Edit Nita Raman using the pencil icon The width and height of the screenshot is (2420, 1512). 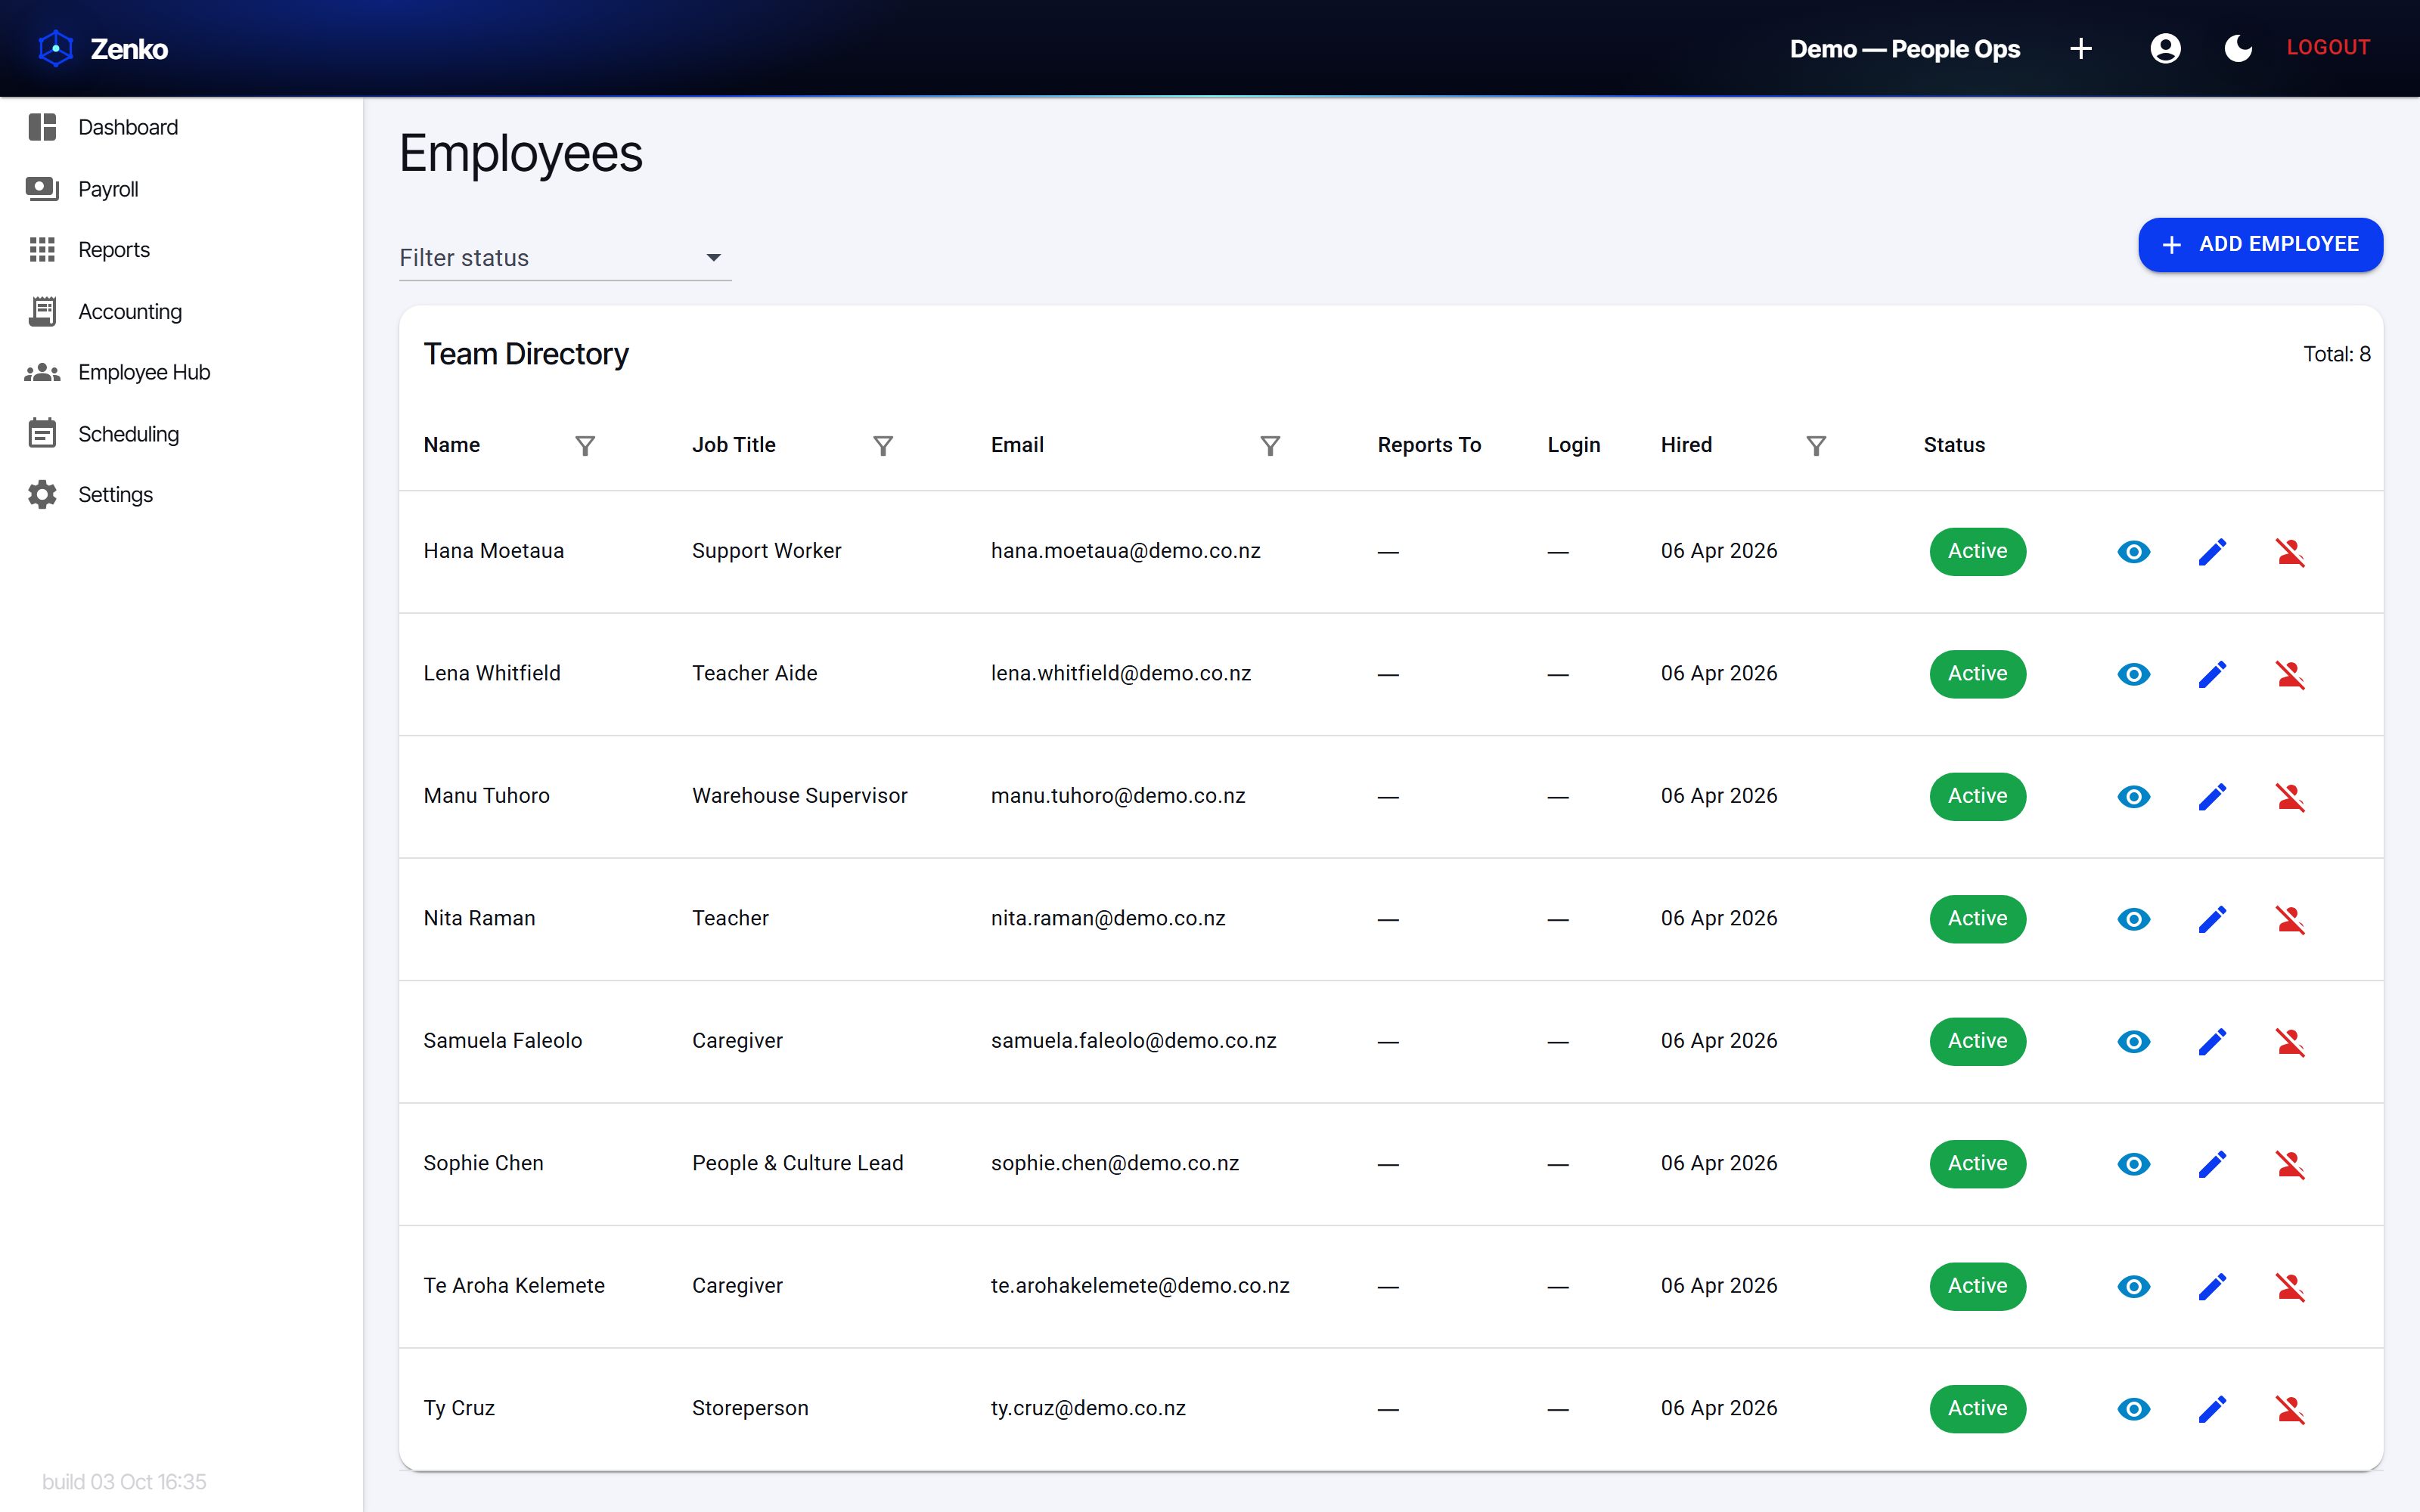click(x=2212, y=919)
